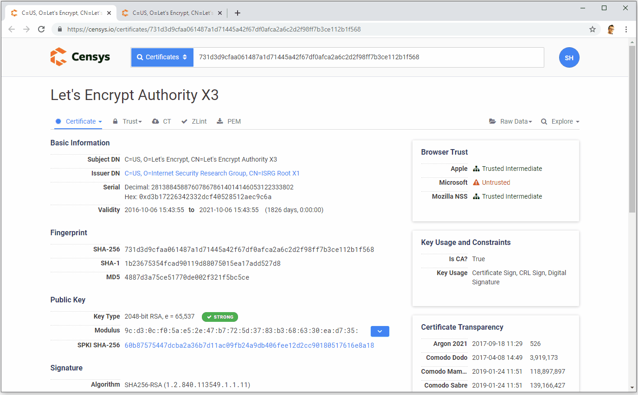The image size is (638, 395).
Task: Bookmark this page with star icon
Action: tap(593, 29)
